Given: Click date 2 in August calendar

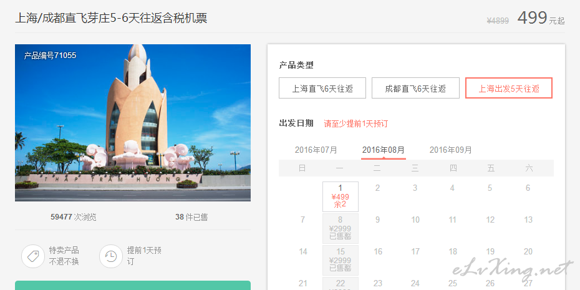Looking at the screenshot, I should point(377,188).
